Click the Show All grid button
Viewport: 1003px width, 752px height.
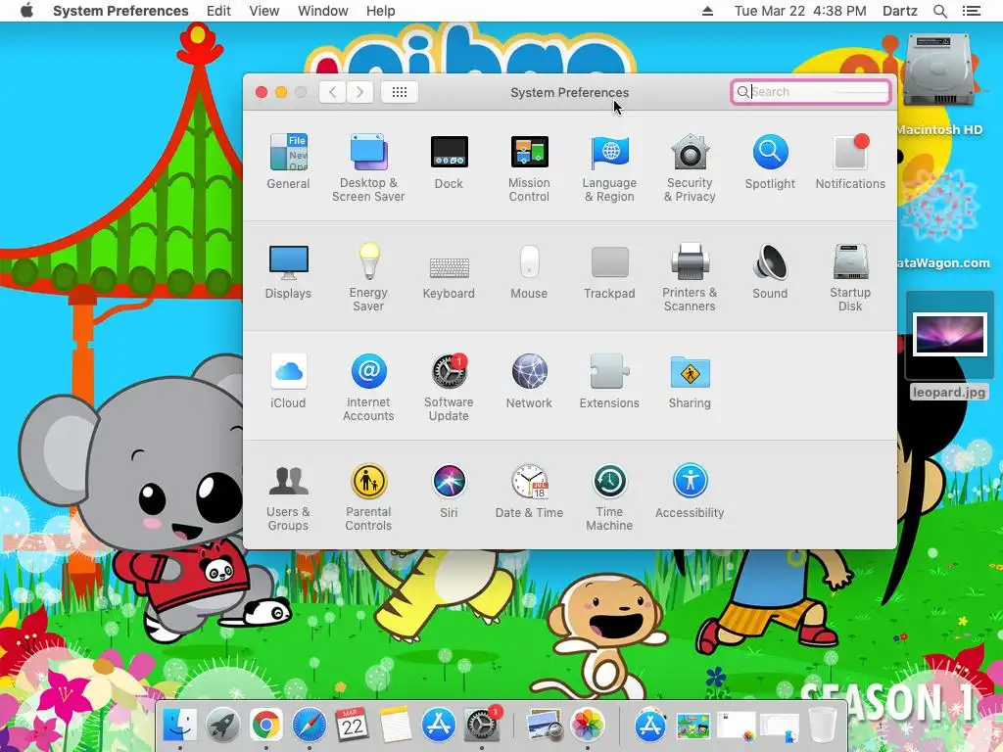coord(400,92)
